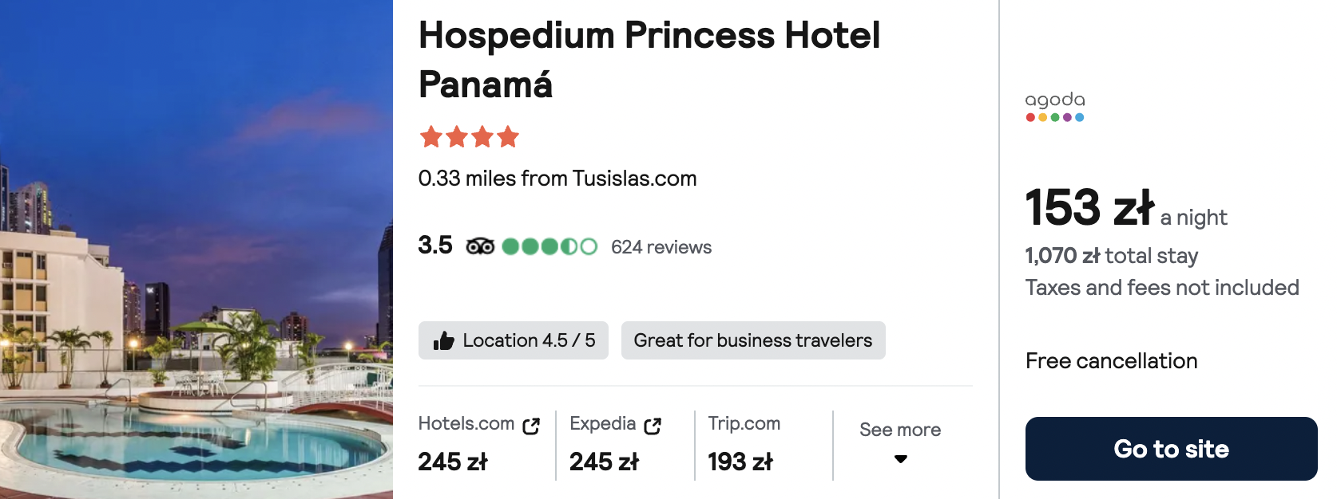
Task: Click the thumbs-up icon beside Location rating
Action: pyautogui.click(x=444, y=341)
